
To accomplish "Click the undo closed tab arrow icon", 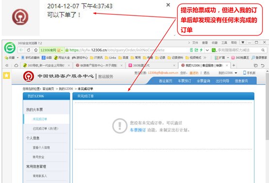I will (x=263, y=66).
